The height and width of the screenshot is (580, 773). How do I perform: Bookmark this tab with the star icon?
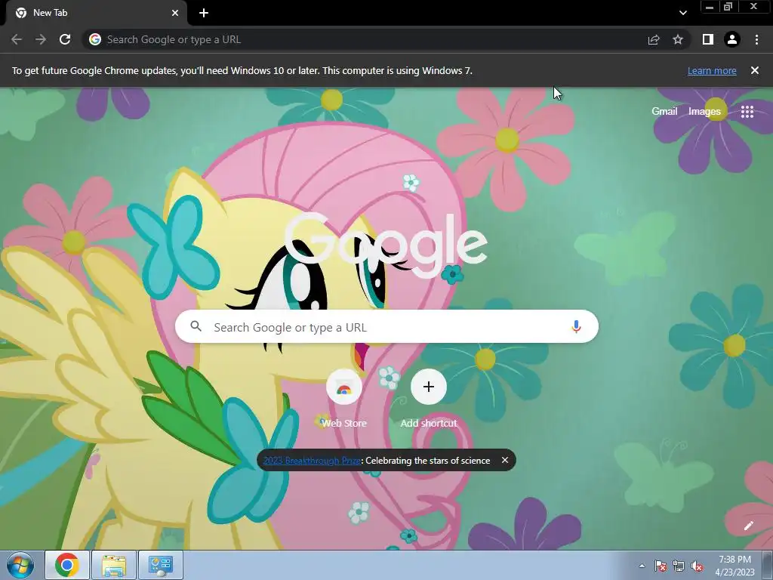[x=678, y=39]
